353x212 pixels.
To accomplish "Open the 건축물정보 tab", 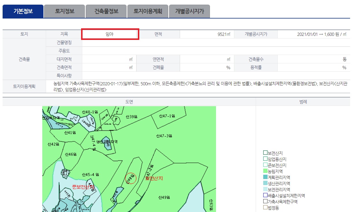I will coord(106,11).
